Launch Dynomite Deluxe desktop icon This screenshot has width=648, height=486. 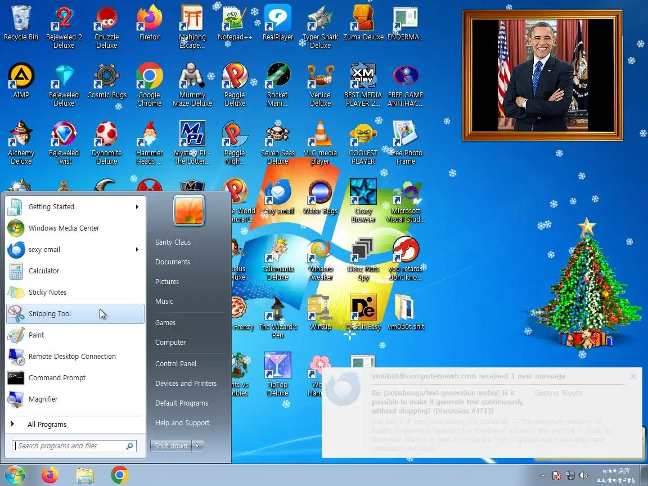coord(107,142)
